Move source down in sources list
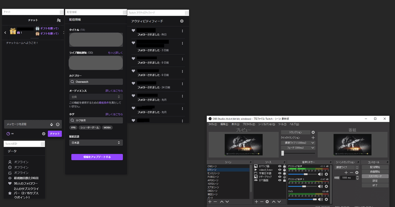Viewport: 395px width, 207px height. pyautogui.click(x=279, y=202)
